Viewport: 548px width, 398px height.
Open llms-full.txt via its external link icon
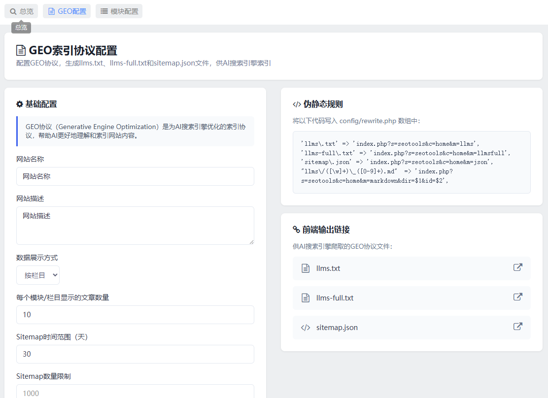(x=517, y=297)
